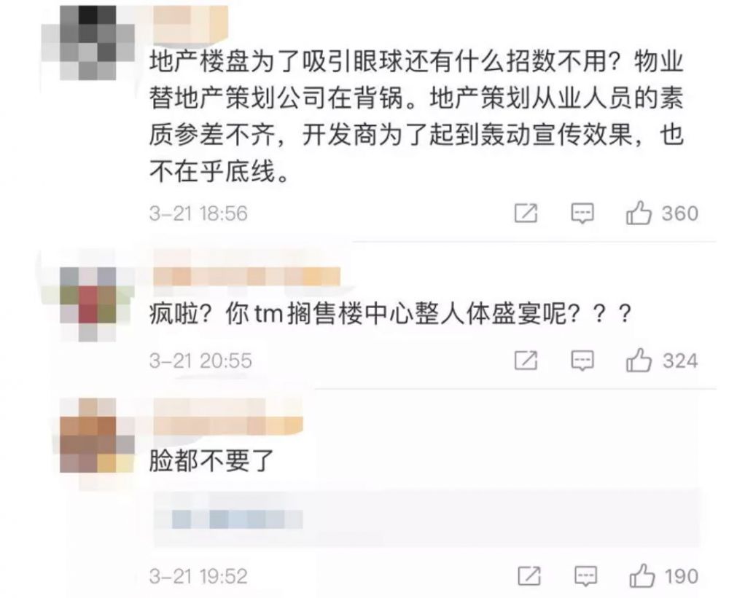
Task: Open the reply icon on the 18:56 comment
Action: click(x=582, y=213)
